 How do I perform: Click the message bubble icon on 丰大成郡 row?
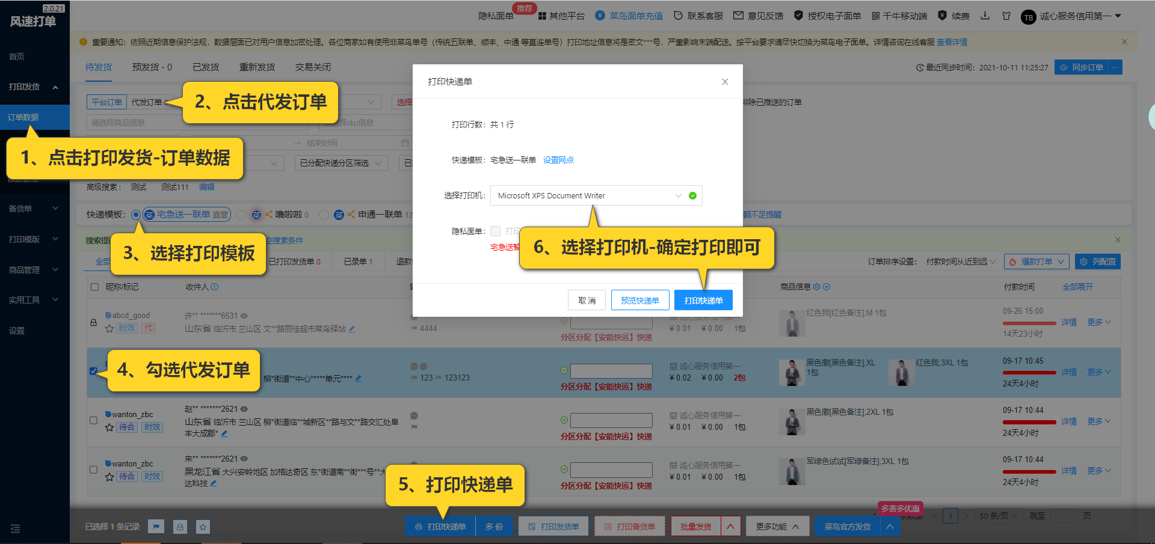click(x=414, y=416)
